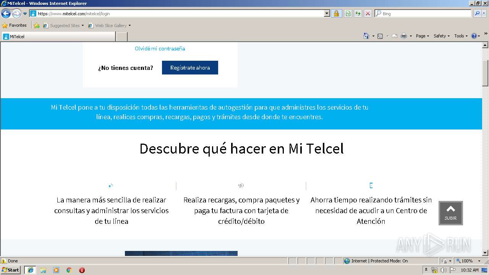Open the Windows Start menu
489x275 pixels.
(11, 270)
